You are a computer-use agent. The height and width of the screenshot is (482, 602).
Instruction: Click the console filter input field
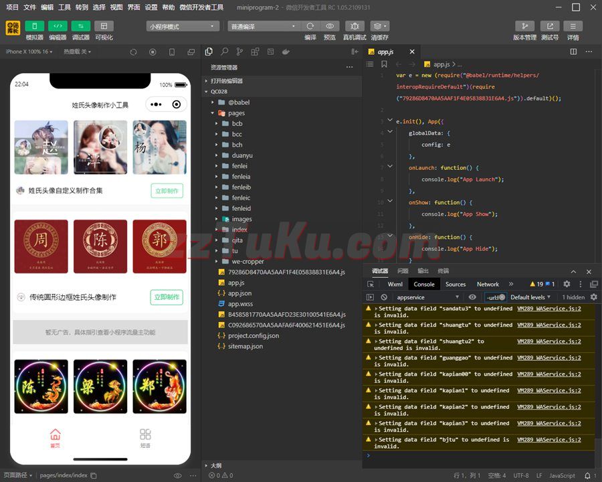click(x=492, y=297)
